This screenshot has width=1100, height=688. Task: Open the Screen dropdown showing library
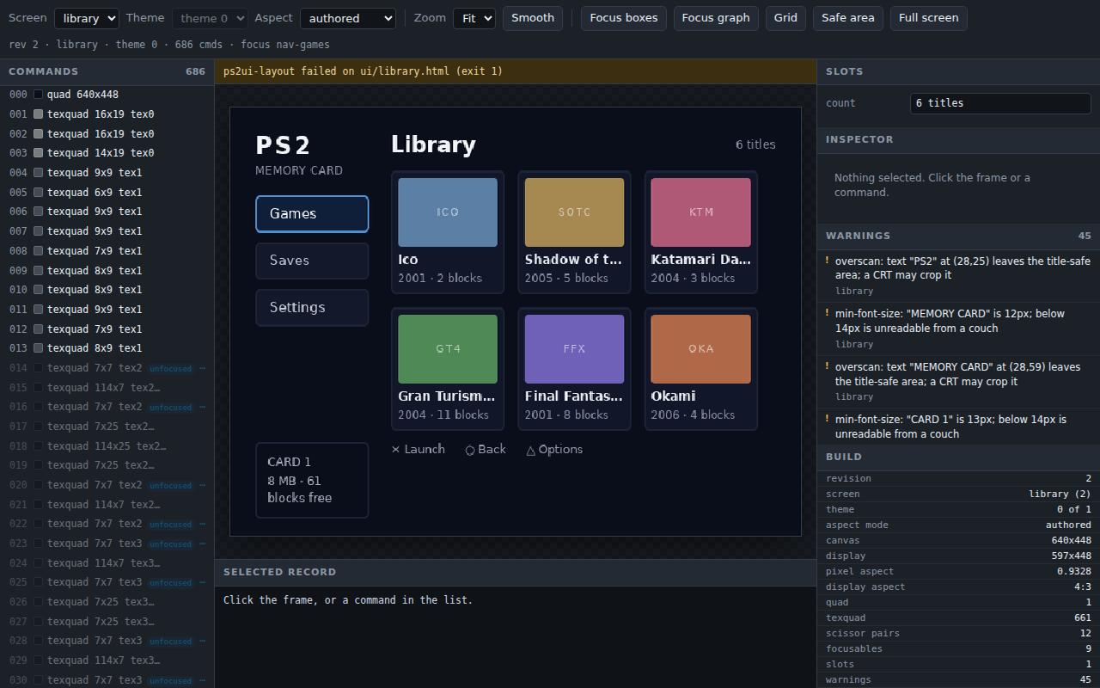(x=87, y=18)
